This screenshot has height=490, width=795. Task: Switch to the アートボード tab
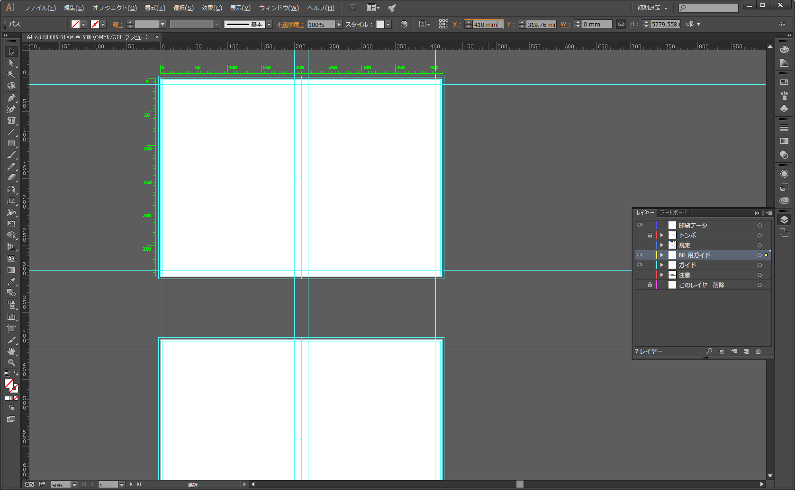pos(673,213)
